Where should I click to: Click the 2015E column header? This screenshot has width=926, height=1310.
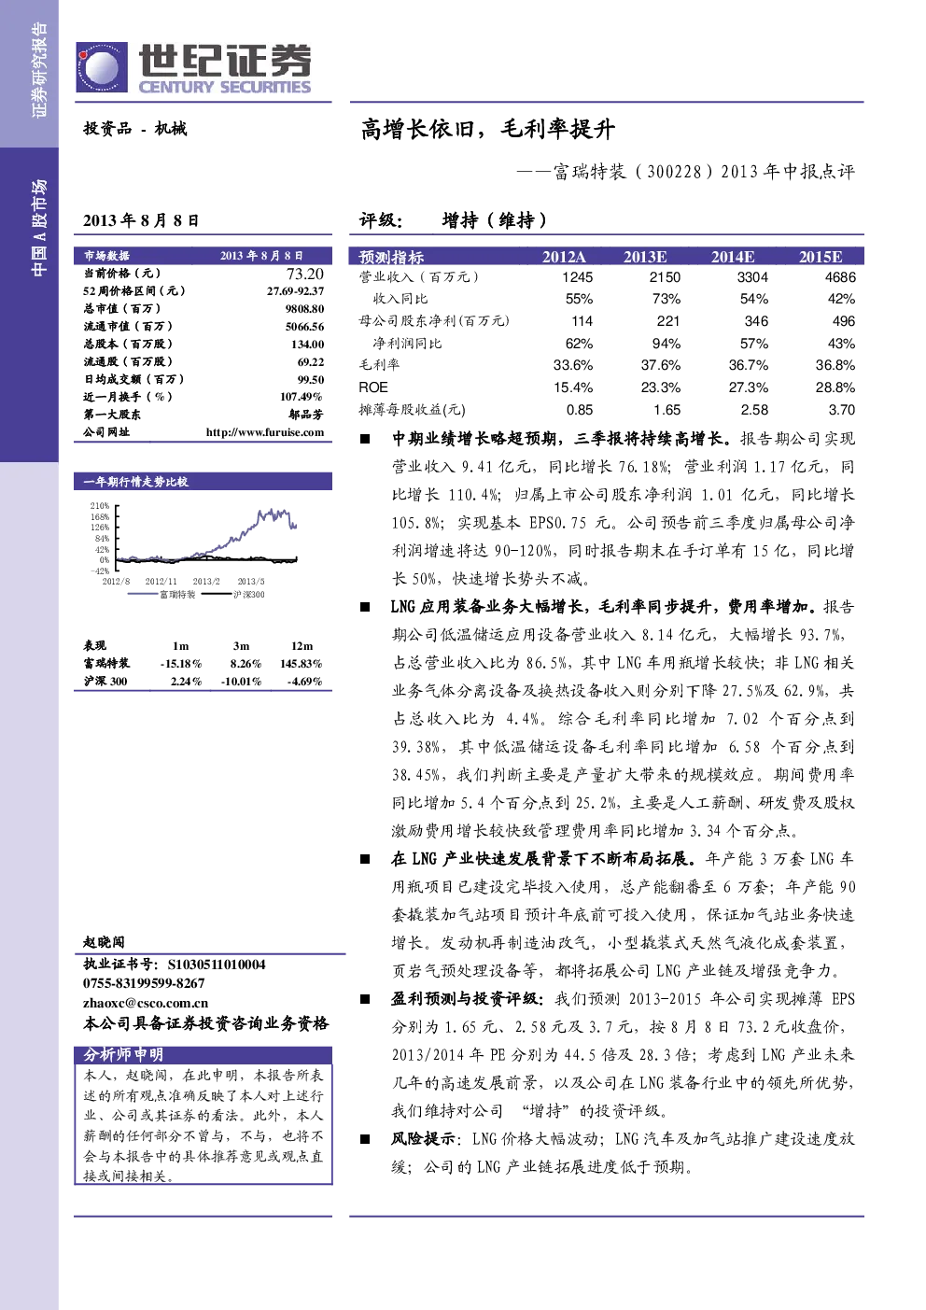(x=821, y=257)
